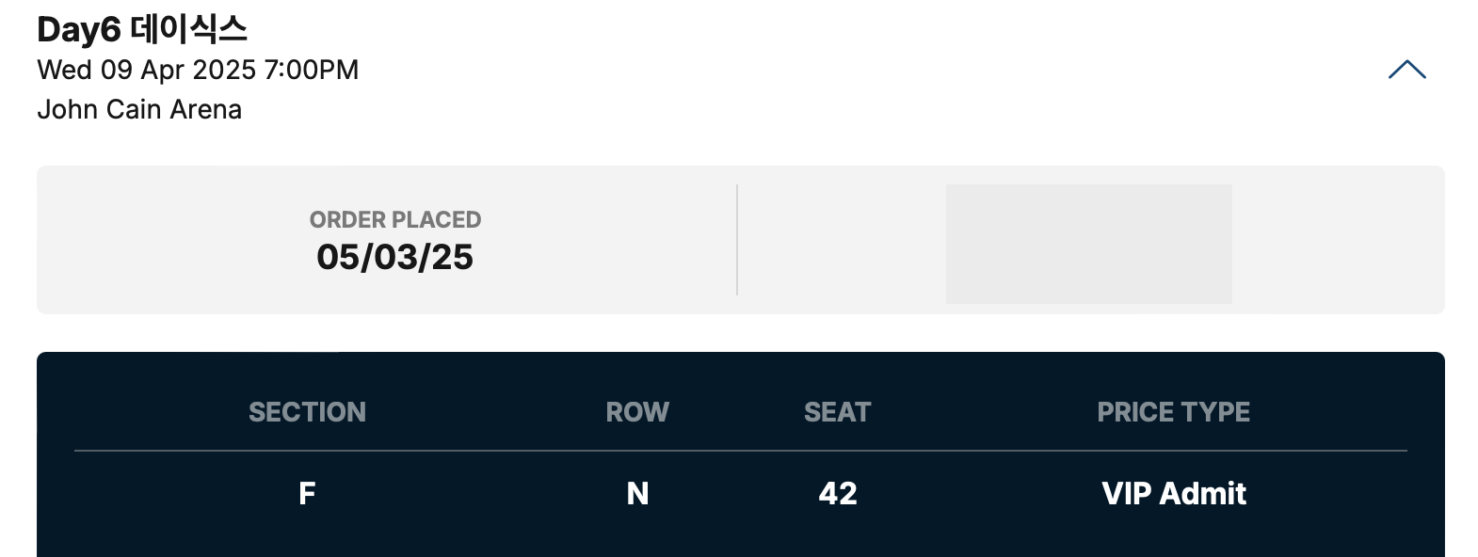This screenshot has width=1478, height=557.
Task: Click the blank grey placeholder box
Action: [1088, 244]
